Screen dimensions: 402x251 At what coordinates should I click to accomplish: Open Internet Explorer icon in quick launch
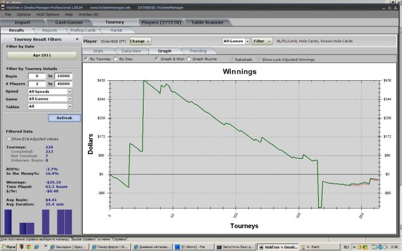[x=37, y=247]
